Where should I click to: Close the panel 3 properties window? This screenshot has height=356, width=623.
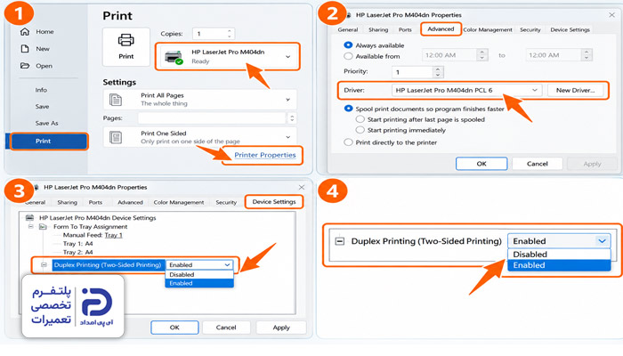(x=302, y=187)
